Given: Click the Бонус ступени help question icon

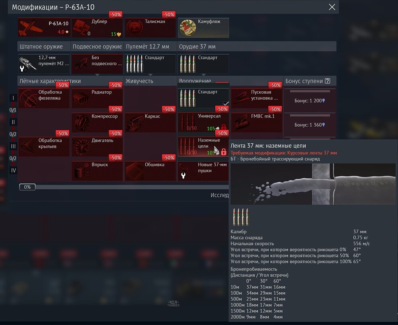Looking at the screenshot, I should (x=328, y=81).
